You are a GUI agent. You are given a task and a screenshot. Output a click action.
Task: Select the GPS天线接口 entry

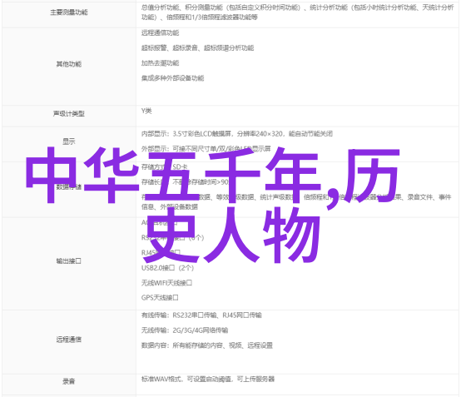(x=160, y=298)
